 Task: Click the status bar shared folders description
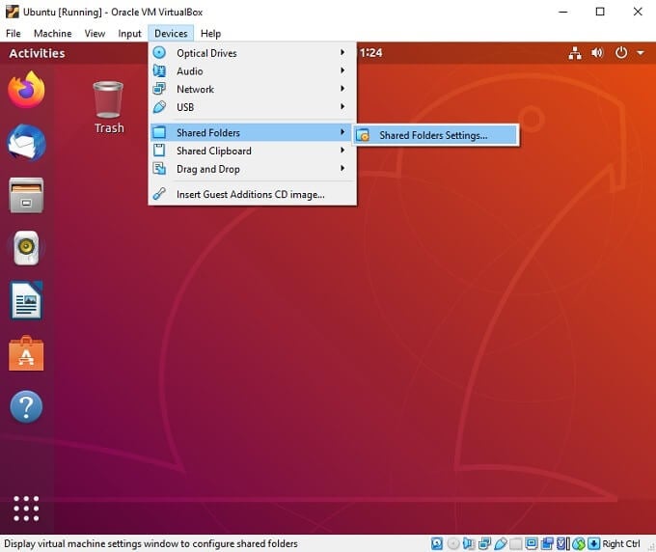151,543
